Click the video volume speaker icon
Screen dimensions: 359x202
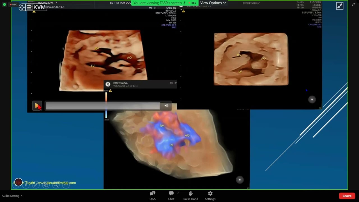(166, 105)
